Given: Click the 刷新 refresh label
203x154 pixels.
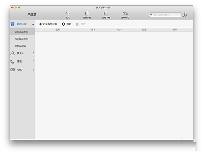Looking at the screenshot, I should tap(69, 24).
